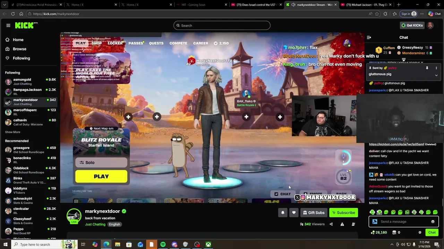Click the stream video player
Screen dimensions: 444x249
tap(212, 118)
